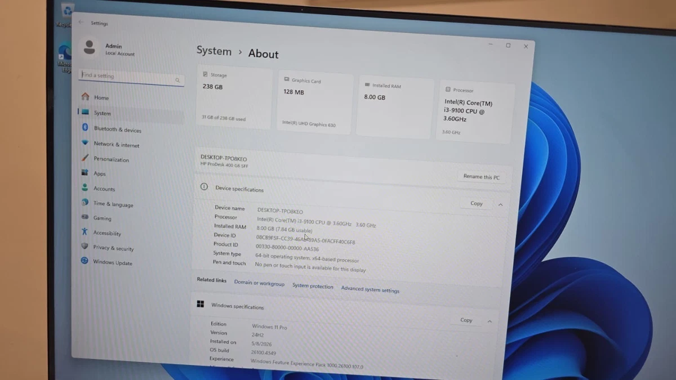Click the Personalization brush icon
Screen dimensions: 676x380
85,158
